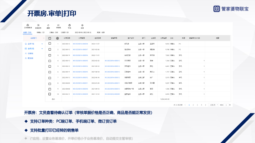Click the close icon in toolbar
255x143 pixels.
click(82, 25)
